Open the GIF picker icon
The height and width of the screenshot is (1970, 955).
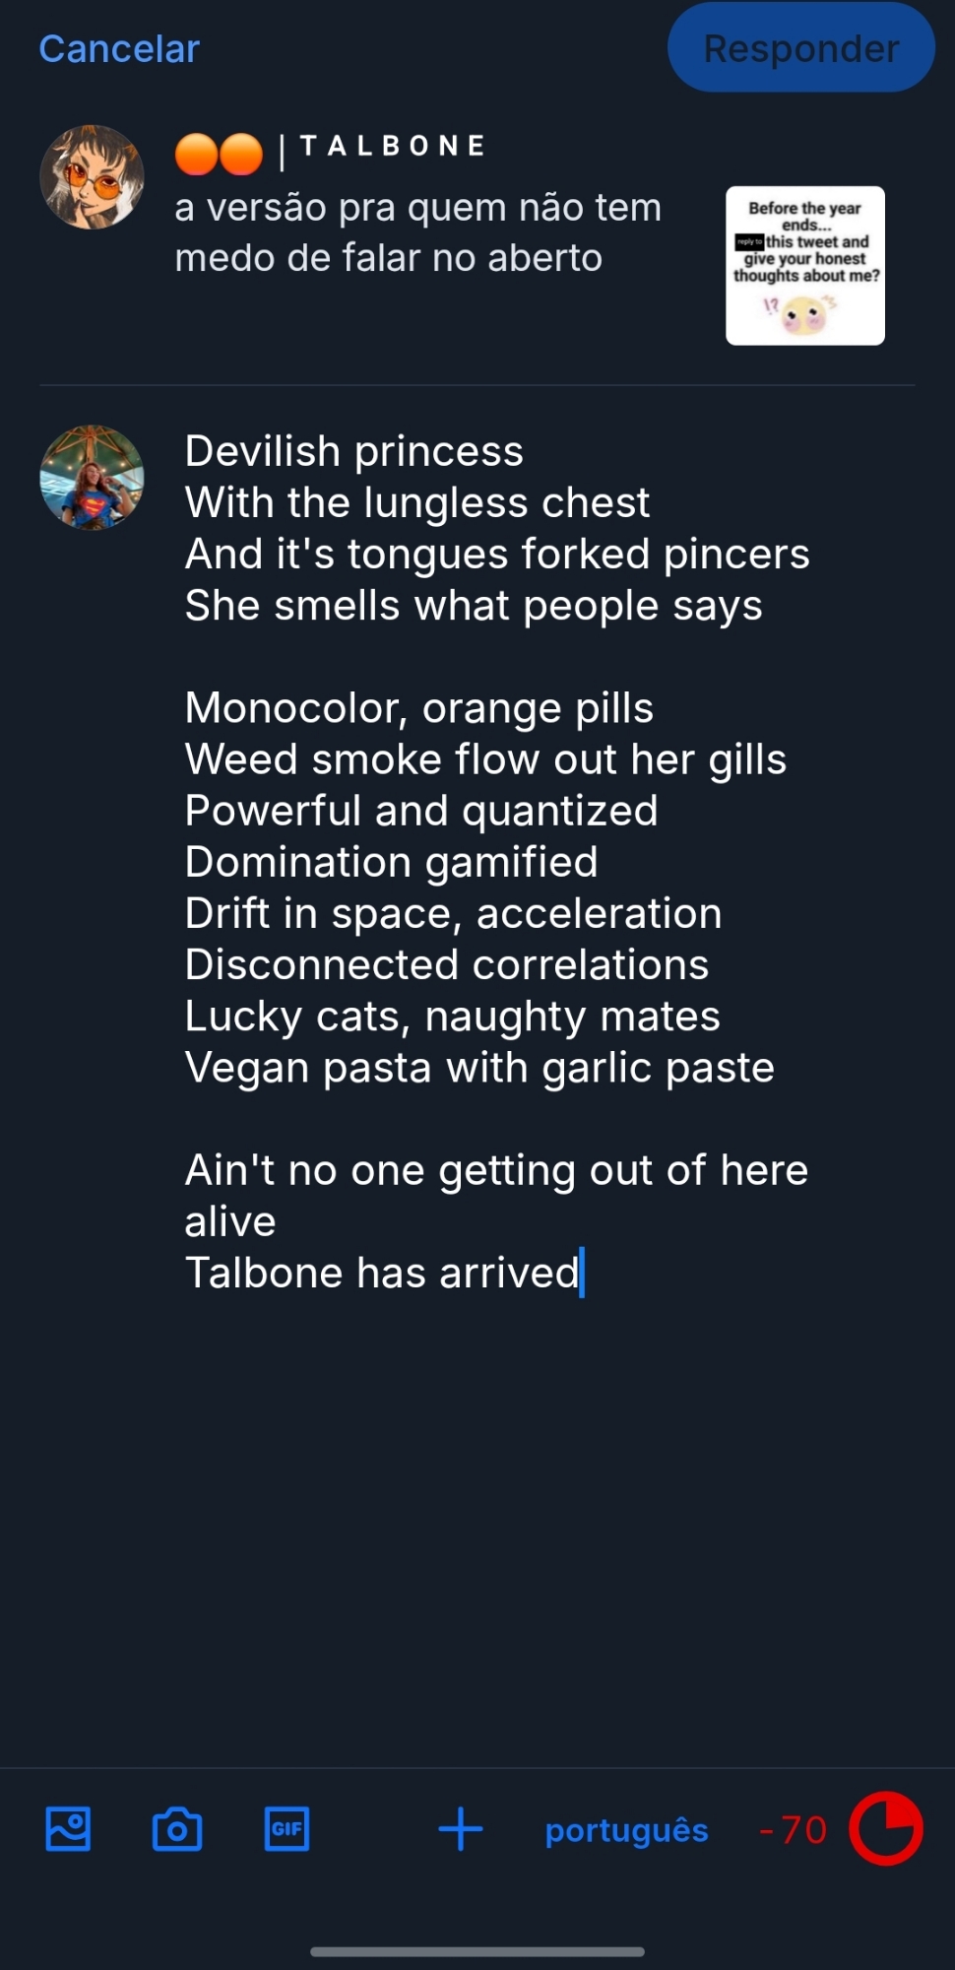pyautogui.click(x=286, y=1830)
